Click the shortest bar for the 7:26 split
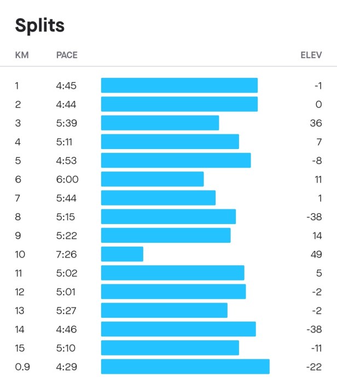337x389 pixels. (122, 254)
